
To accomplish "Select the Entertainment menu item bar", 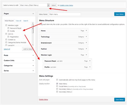I will (64, 43).
